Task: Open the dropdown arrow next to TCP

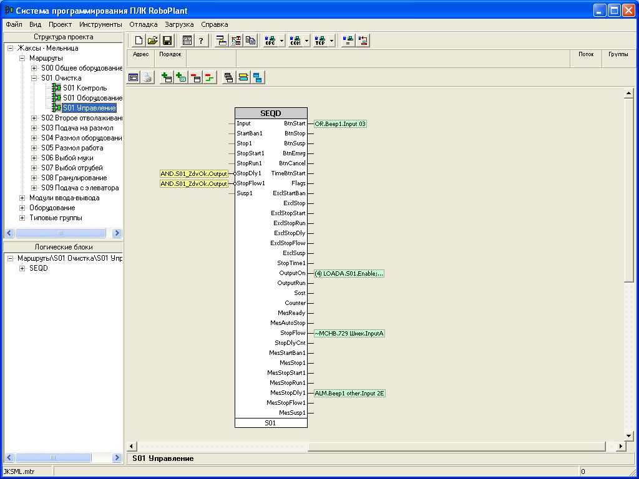Action: (x=332, y=41)
